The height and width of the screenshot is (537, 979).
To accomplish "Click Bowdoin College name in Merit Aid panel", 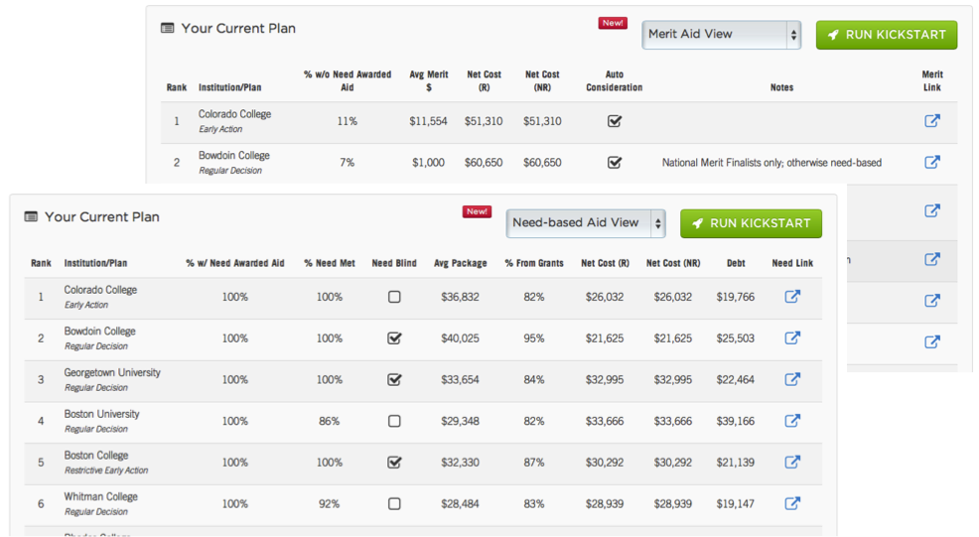I will 234,155.
